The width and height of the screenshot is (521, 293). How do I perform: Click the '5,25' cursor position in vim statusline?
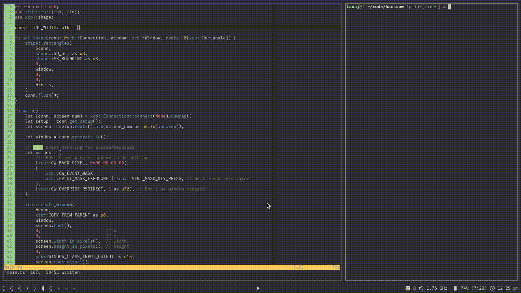(299, 267)
